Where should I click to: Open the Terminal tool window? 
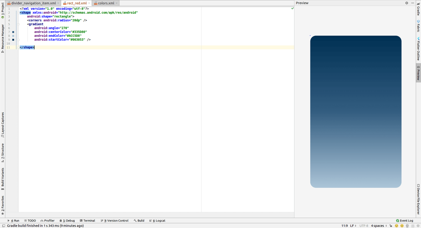[x=87, y=221]
